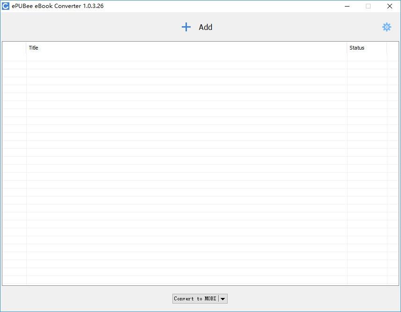Close the ePUBee eBook Converter window
Screen dimensions: 401x312
[x=389, y=6]
